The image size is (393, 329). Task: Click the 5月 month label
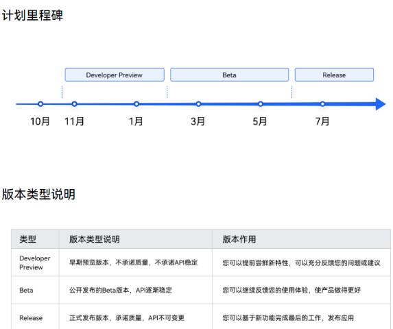260,121
